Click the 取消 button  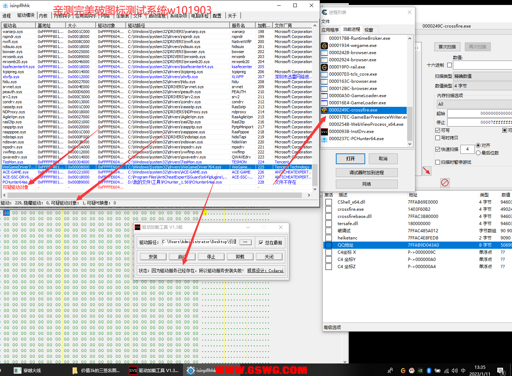point(383,159)
